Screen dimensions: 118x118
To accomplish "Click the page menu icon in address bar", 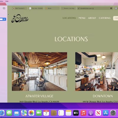I will coord(111,8).
